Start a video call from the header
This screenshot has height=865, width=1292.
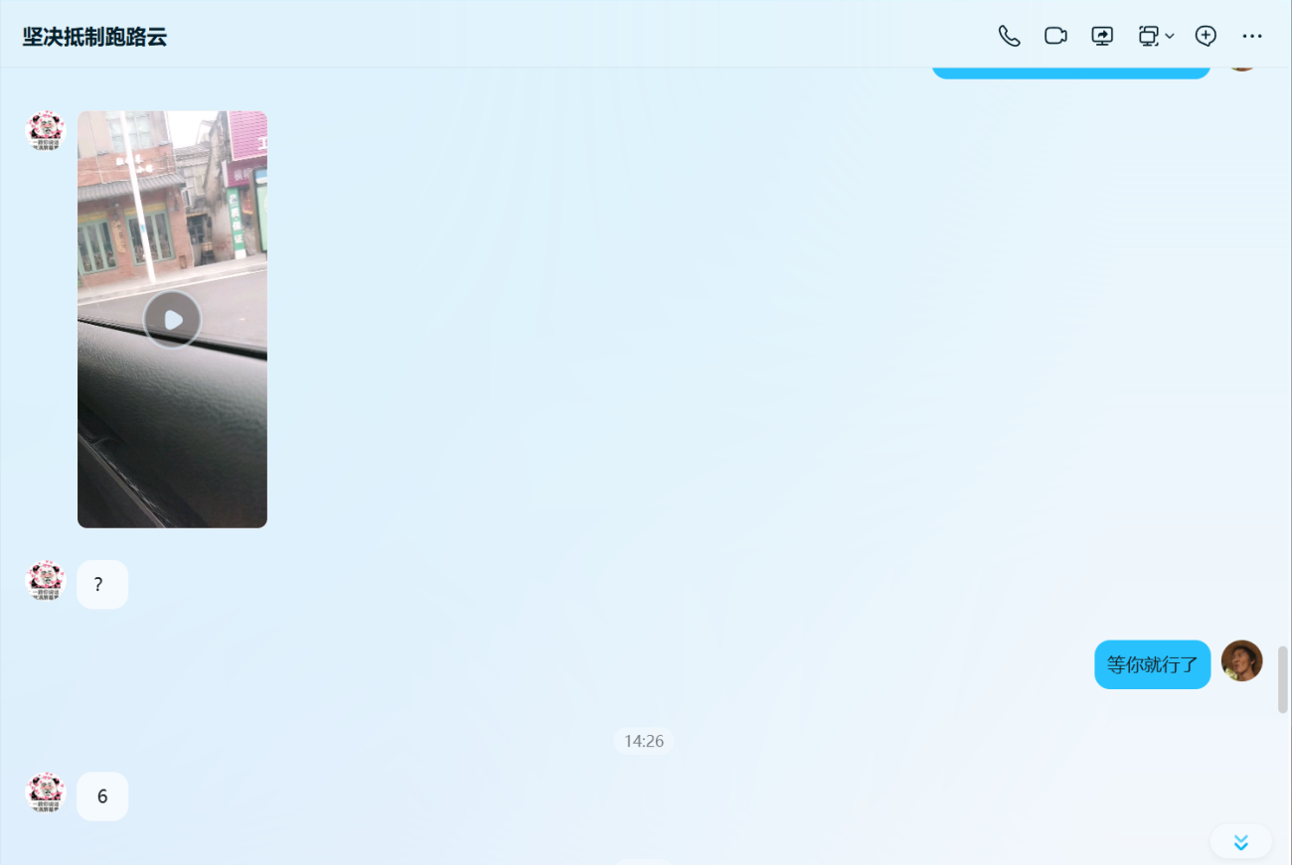tap(1055, 37)
